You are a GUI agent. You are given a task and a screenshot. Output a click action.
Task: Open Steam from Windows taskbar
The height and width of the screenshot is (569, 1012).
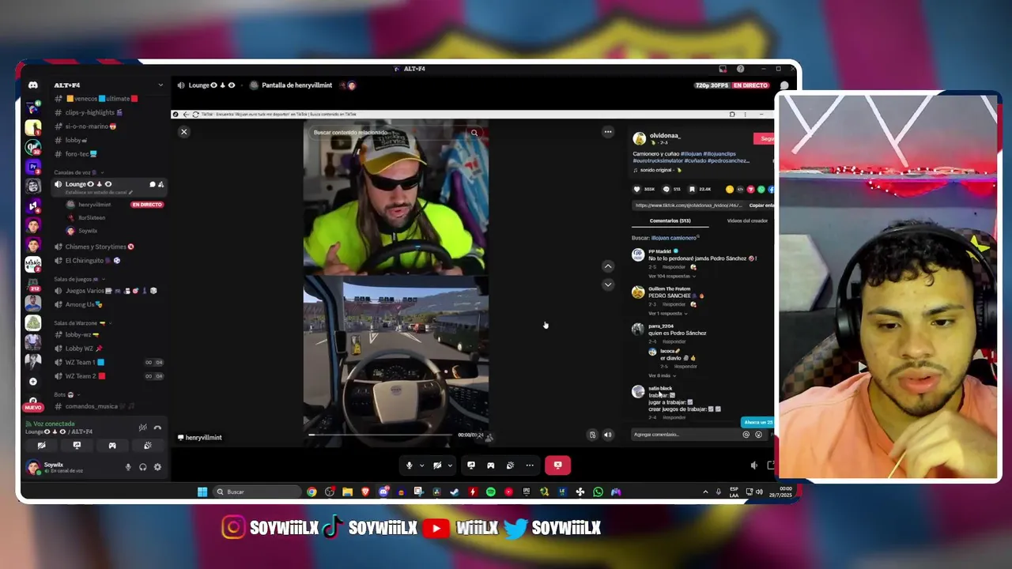[x=455, y=492]
